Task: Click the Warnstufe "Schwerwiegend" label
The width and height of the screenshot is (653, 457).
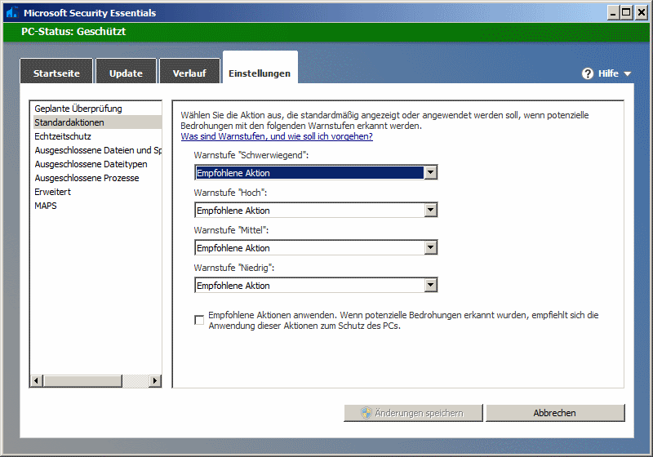Action: [251, 155]
